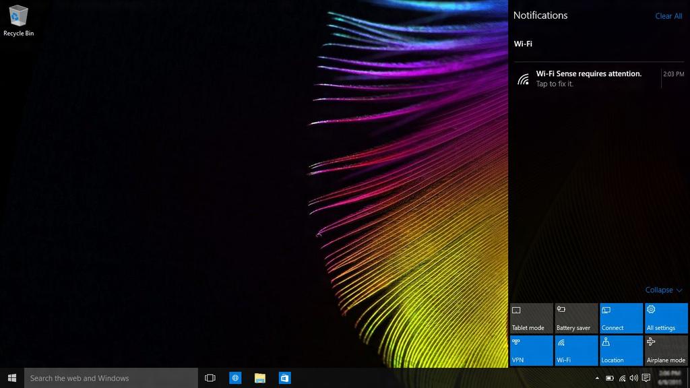Click the Search the web and Windows box

tap(111, 378)
